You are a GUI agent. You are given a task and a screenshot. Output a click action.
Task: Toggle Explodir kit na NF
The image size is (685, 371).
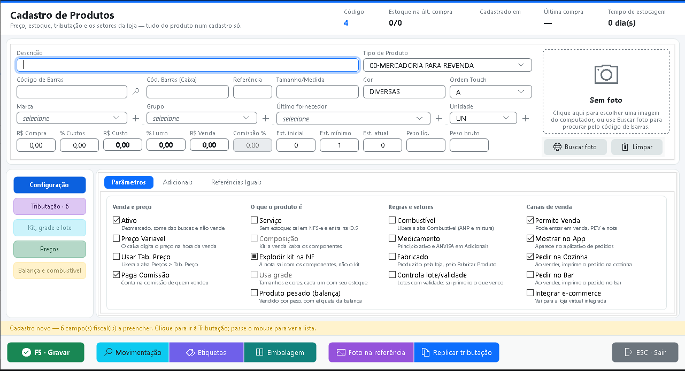[x=255, y=257]
